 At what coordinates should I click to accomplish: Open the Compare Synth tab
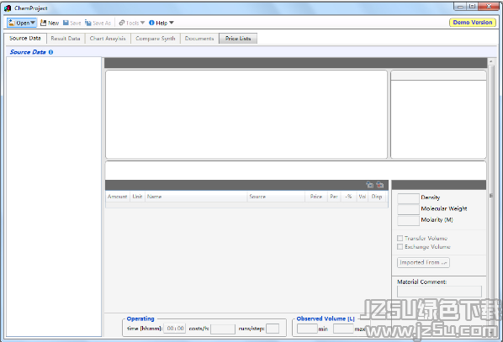[156, 39]
